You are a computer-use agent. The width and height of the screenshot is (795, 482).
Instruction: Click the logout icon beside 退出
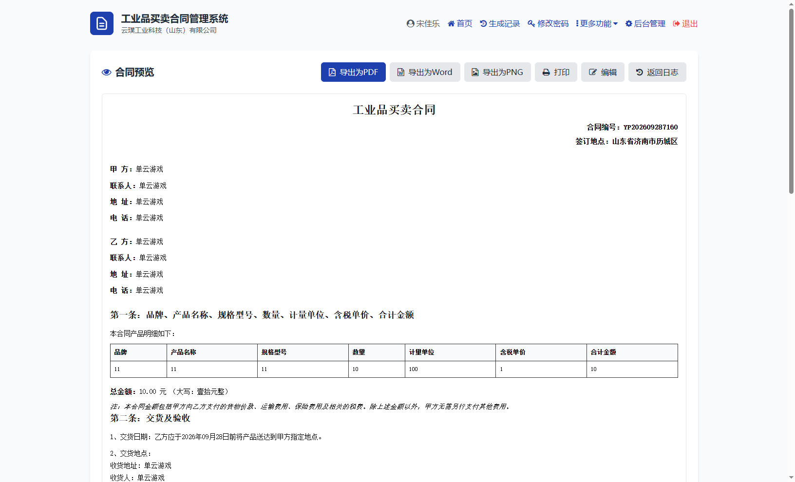(x=677, y=23)
